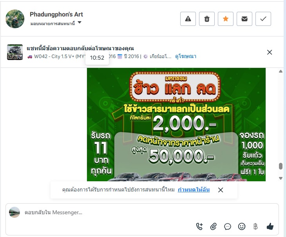
Task: Delete conversation using trash icon
Action: [207, 19]
